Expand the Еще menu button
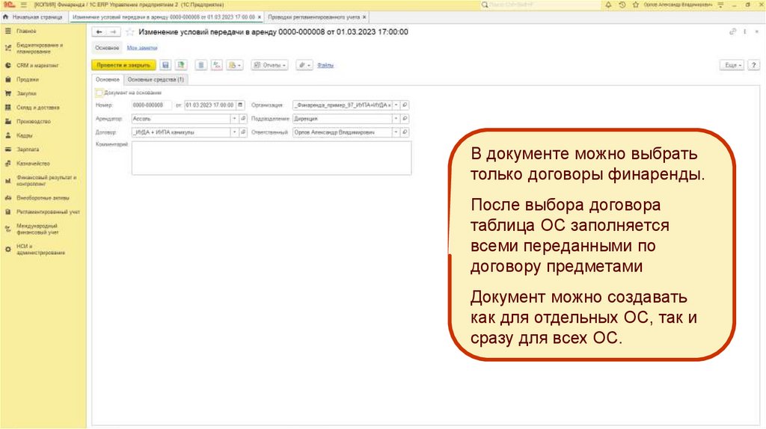 731,66
